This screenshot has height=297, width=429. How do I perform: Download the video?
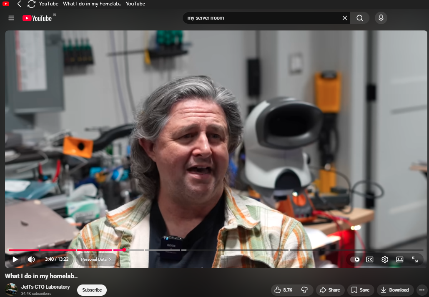[x=395, y=290]
